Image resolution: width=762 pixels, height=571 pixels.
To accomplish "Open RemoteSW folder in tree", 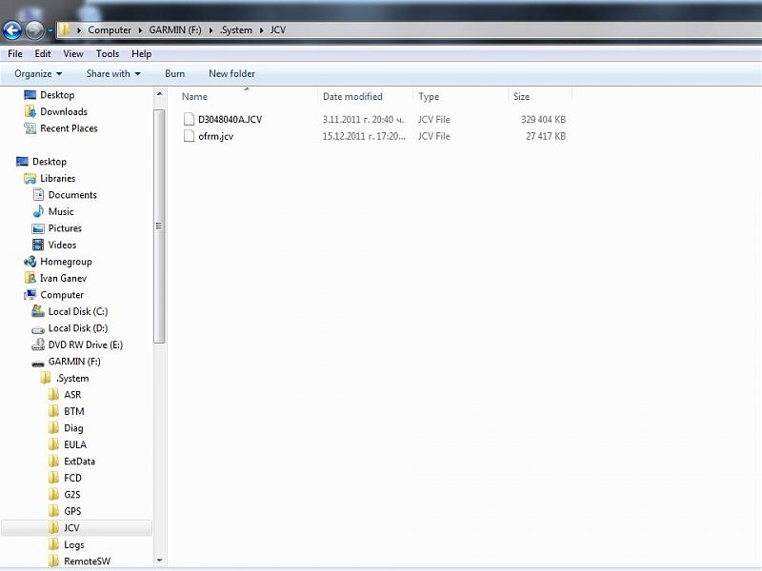I will click(x=87, y=561).
